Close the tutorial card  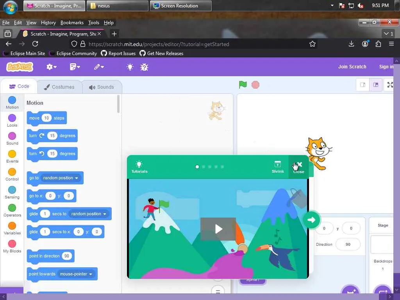298,167
